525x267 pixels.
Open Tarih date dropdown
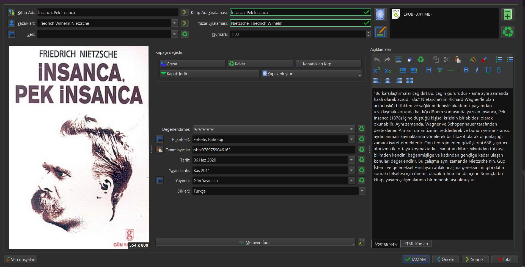[351, 160]
